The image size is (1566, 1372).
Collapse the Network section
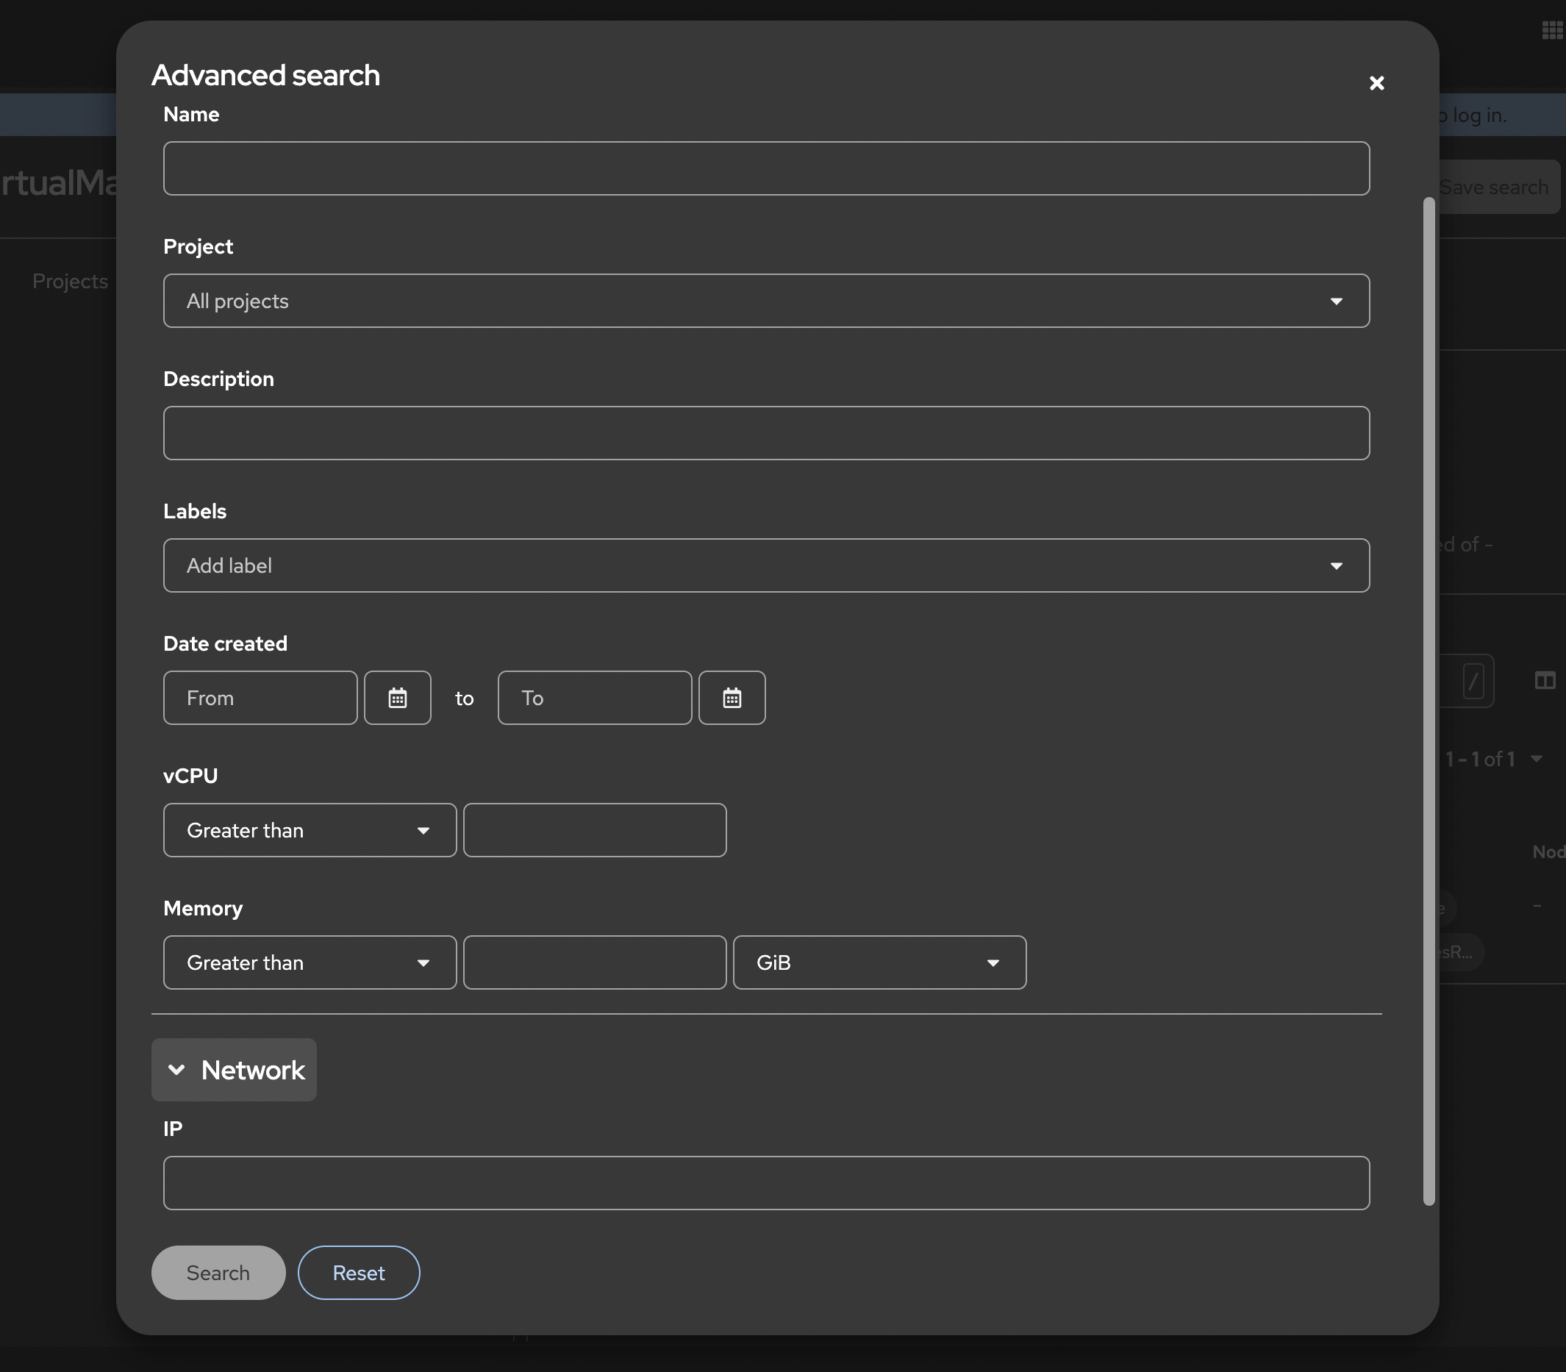coord(235,1070)
